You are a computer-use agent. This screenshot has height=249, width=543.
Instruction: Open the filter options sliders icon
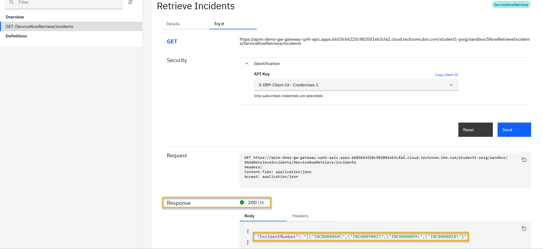pos(130,2)
